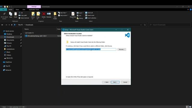Sort by the Name column header
Image resolution: width=192 pixels, height=108 pixels.
point(27,29)
